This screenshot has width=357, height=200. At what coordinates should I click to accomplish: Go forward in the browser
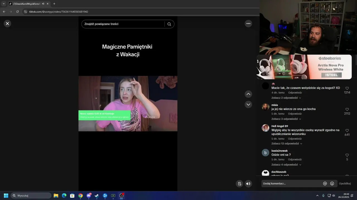(x=11, y=12)
